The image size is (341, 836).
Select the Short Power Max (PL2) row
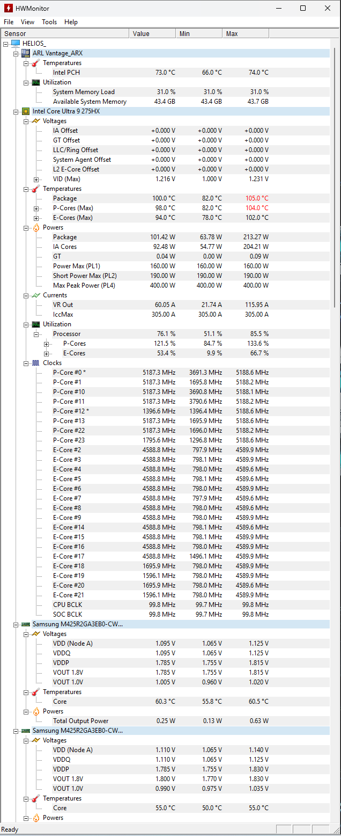pyautogui.click(x=165, y=276)
